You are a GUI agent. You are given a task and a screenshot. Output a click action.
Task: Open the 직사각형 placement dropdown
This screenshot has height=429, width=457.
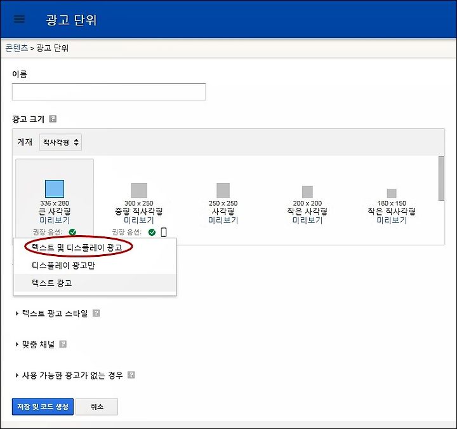(60, 142)
